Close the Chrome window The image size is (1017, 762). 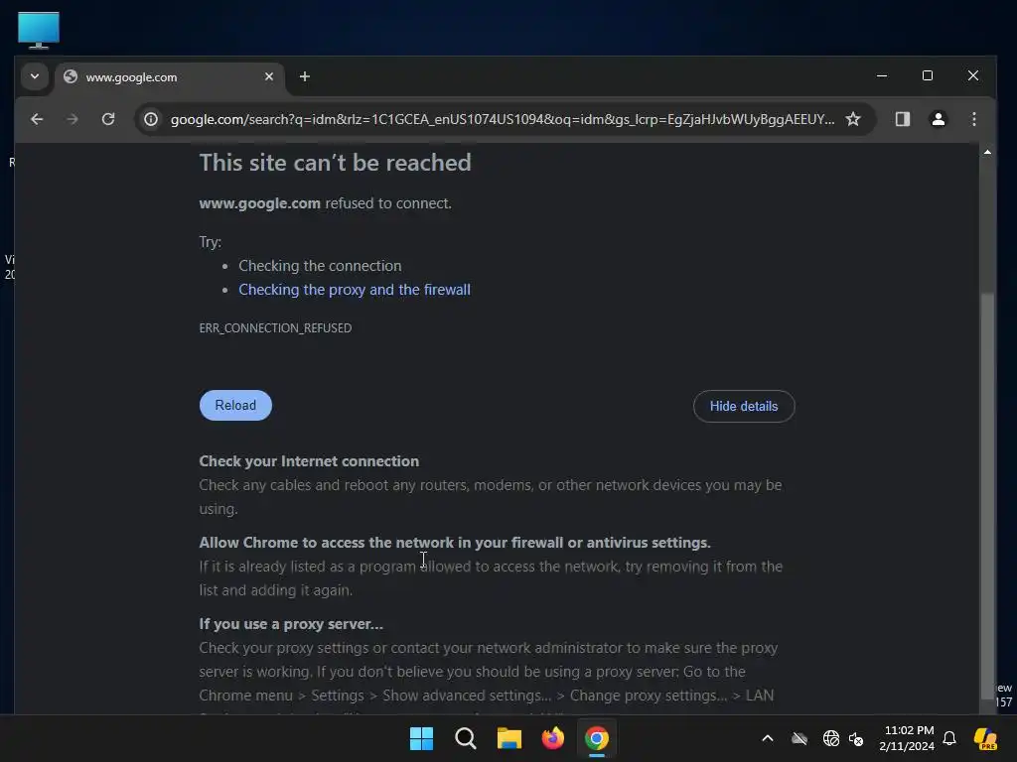pos(973,75)
